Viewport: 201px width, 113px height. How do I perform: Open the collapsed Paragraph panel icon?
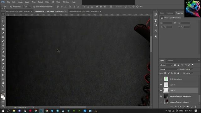(156, 37)
